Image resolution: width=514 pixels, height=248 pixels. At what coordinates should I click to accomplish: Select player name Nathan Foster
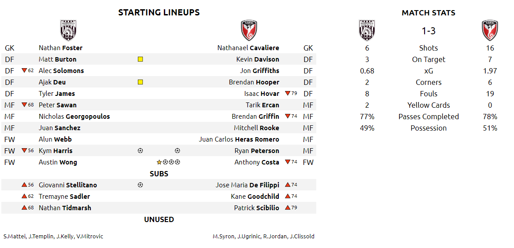pos(61,48)
